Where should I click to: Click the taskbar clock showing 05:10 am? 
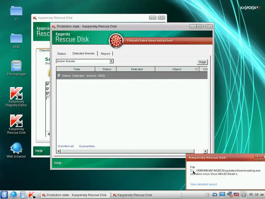(x=256, y=195)
